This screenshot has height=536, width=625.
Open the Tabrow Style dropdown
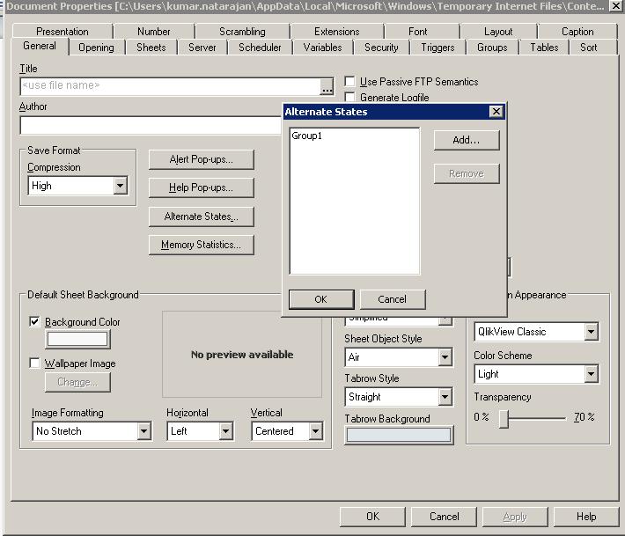click(445, 397)
